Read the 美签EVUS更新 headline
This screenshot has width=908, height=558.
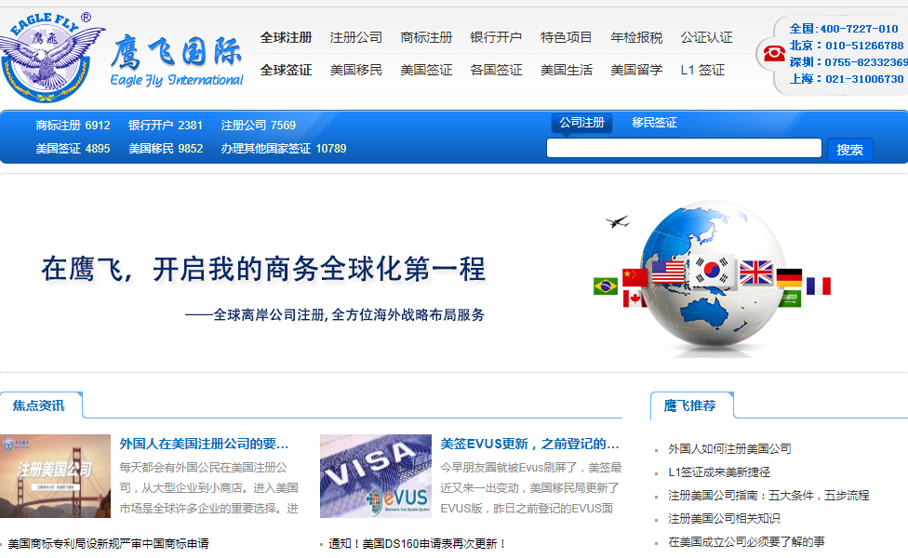point(529,444)
